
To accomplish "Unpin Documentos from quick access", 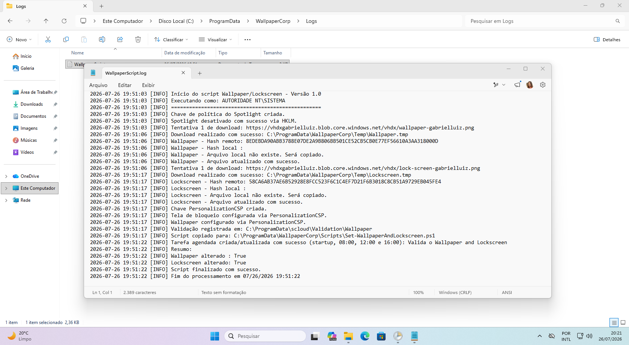I will 56,116.
